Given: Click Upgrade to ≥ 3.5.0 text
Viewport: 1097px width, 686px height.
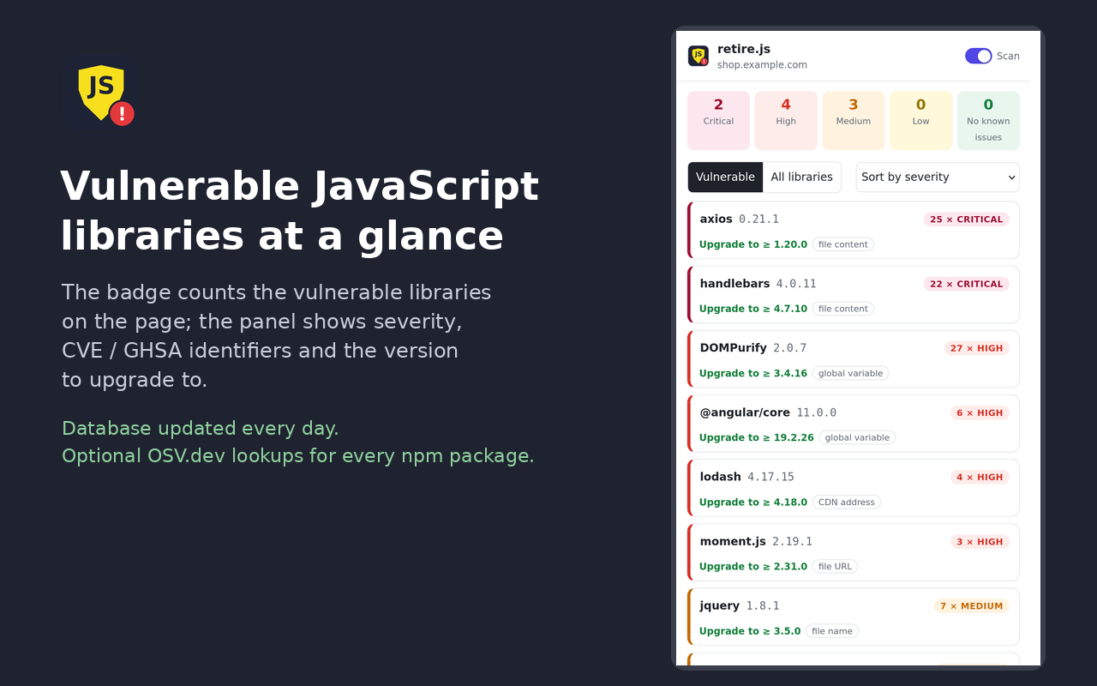Looking at the screenshot, I should tap(750, 631).
